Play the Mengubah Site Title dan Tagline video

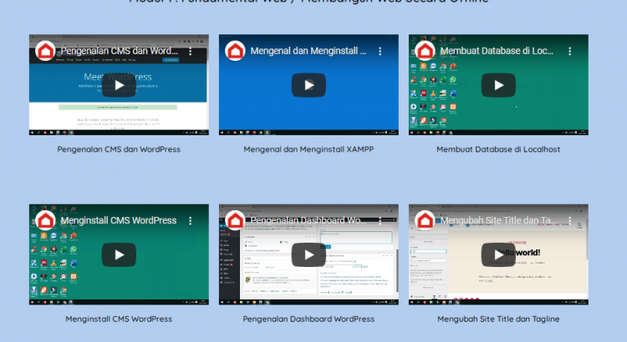pyautogui.click(x=498, y=254)
